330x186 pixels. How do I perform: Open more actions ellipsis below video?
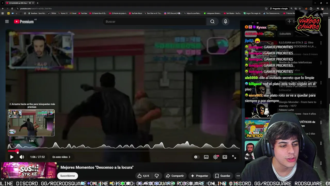click(x=238, y=176)
